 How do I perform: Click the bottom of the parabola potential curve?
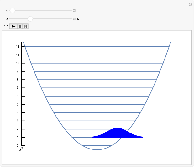(x=97, y=149)
